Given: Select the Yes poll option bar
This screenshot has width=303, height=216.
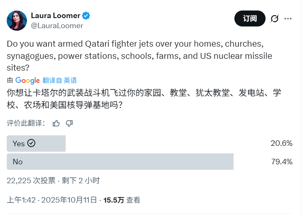Looking at the screenshot, I should click(36, 143).
